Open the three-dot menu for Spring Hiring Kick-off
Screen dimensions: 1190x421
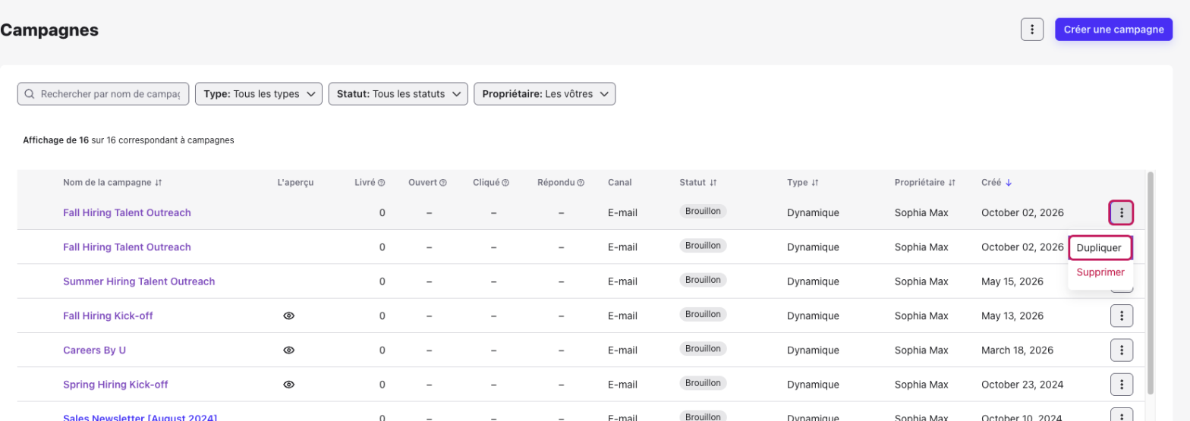1121,385
